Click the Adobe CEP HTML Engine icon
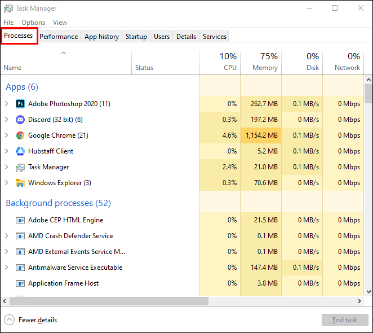Screen dimensions: 373x333 [20, 220]
